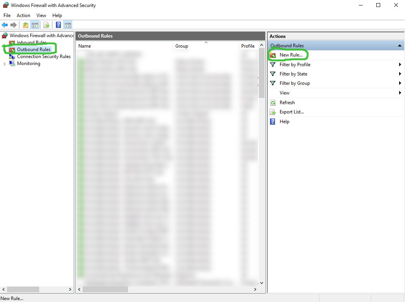Click the tree pane scroll right arrow
This screenshot has height=302, width=405.
pyautogui.click(x=70, y=289)
